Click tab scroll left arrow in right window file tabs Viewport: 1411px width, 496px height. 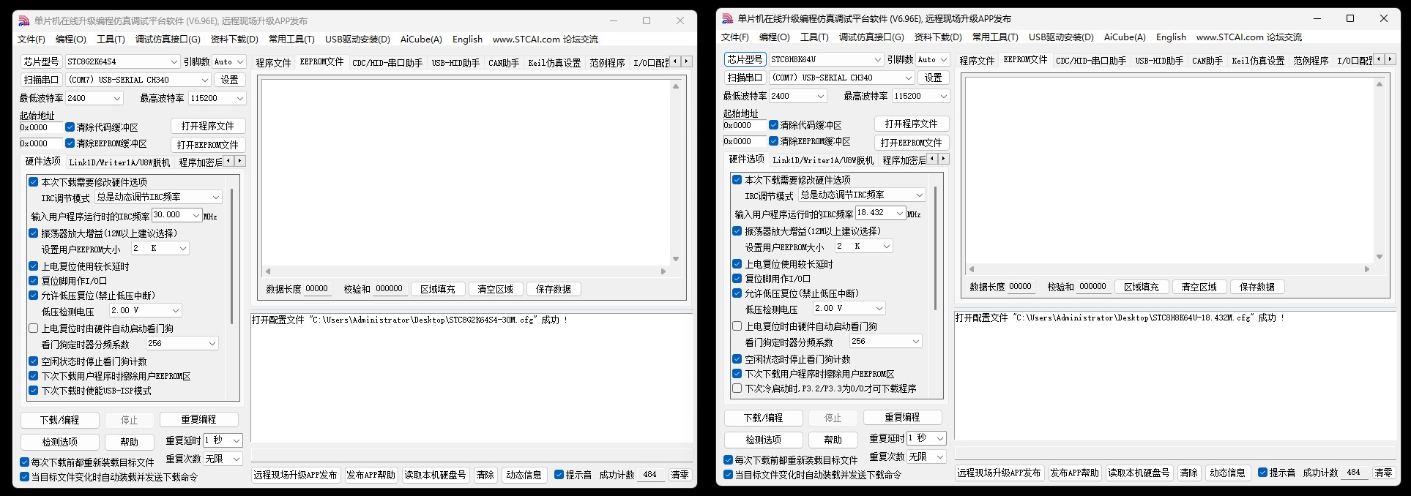click(x=1379, y=59)
